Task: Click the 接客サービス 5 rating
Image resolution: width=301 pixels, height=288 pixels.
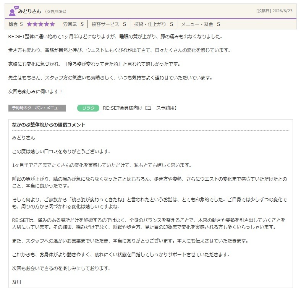Action: pyautogui.click(x=108, y=24)
